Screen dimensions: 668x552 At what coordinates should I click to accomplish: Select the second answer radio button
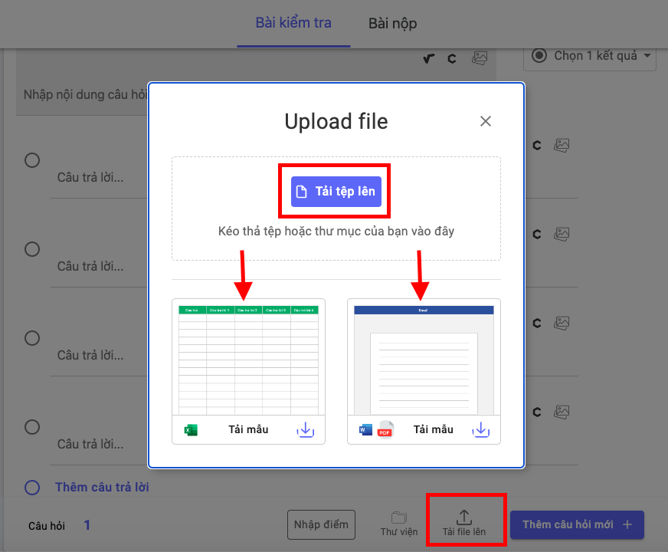click(32, 249)
